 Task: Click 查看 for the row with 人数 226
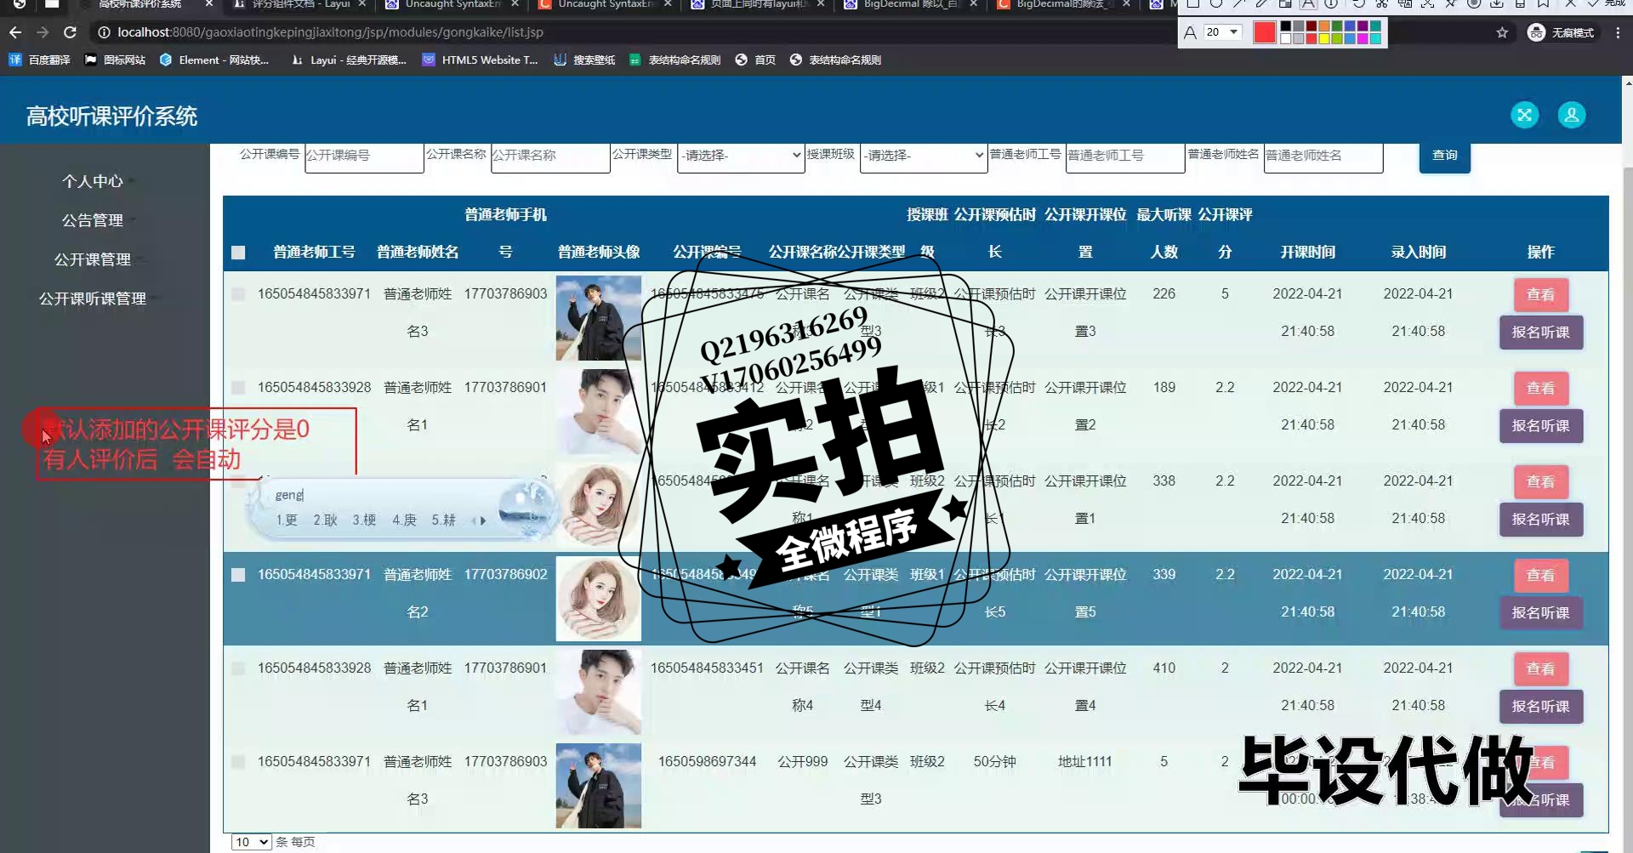1540,295
